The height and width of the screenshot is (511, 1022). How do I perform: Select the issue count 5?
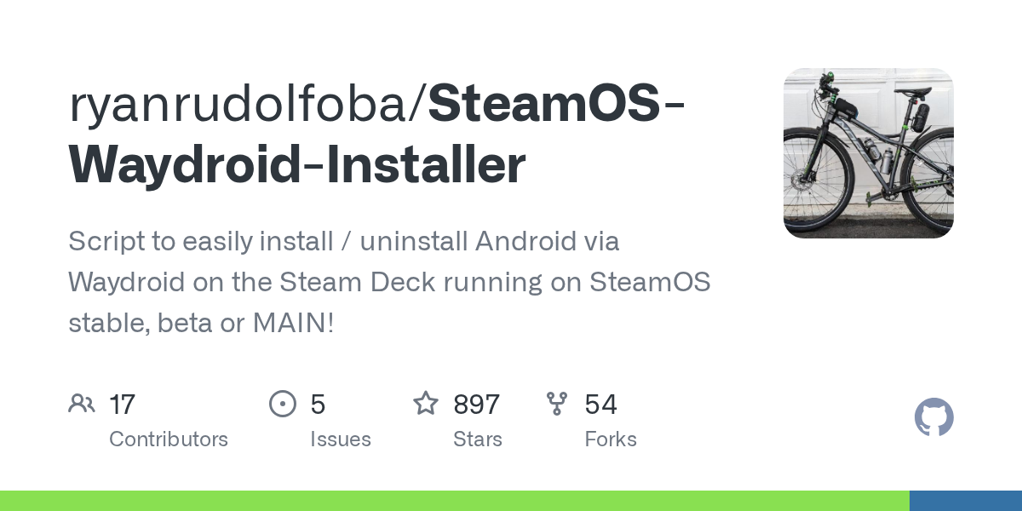tap(318, 405)
